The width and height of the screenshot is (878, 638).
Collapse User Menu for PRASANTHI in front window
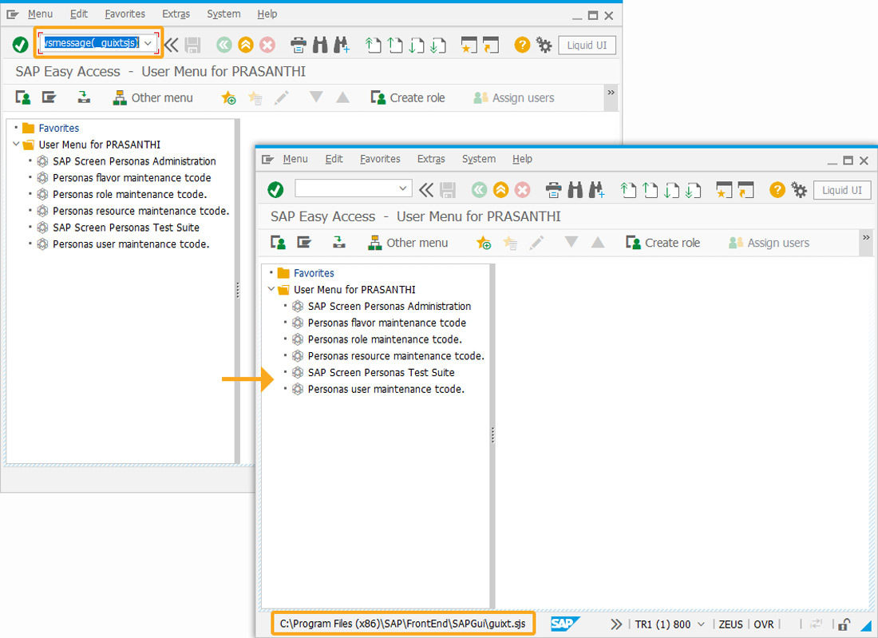pos(271,289)
